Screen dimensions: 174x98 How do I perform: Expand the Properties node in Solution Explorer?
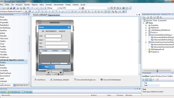[146, 25]
